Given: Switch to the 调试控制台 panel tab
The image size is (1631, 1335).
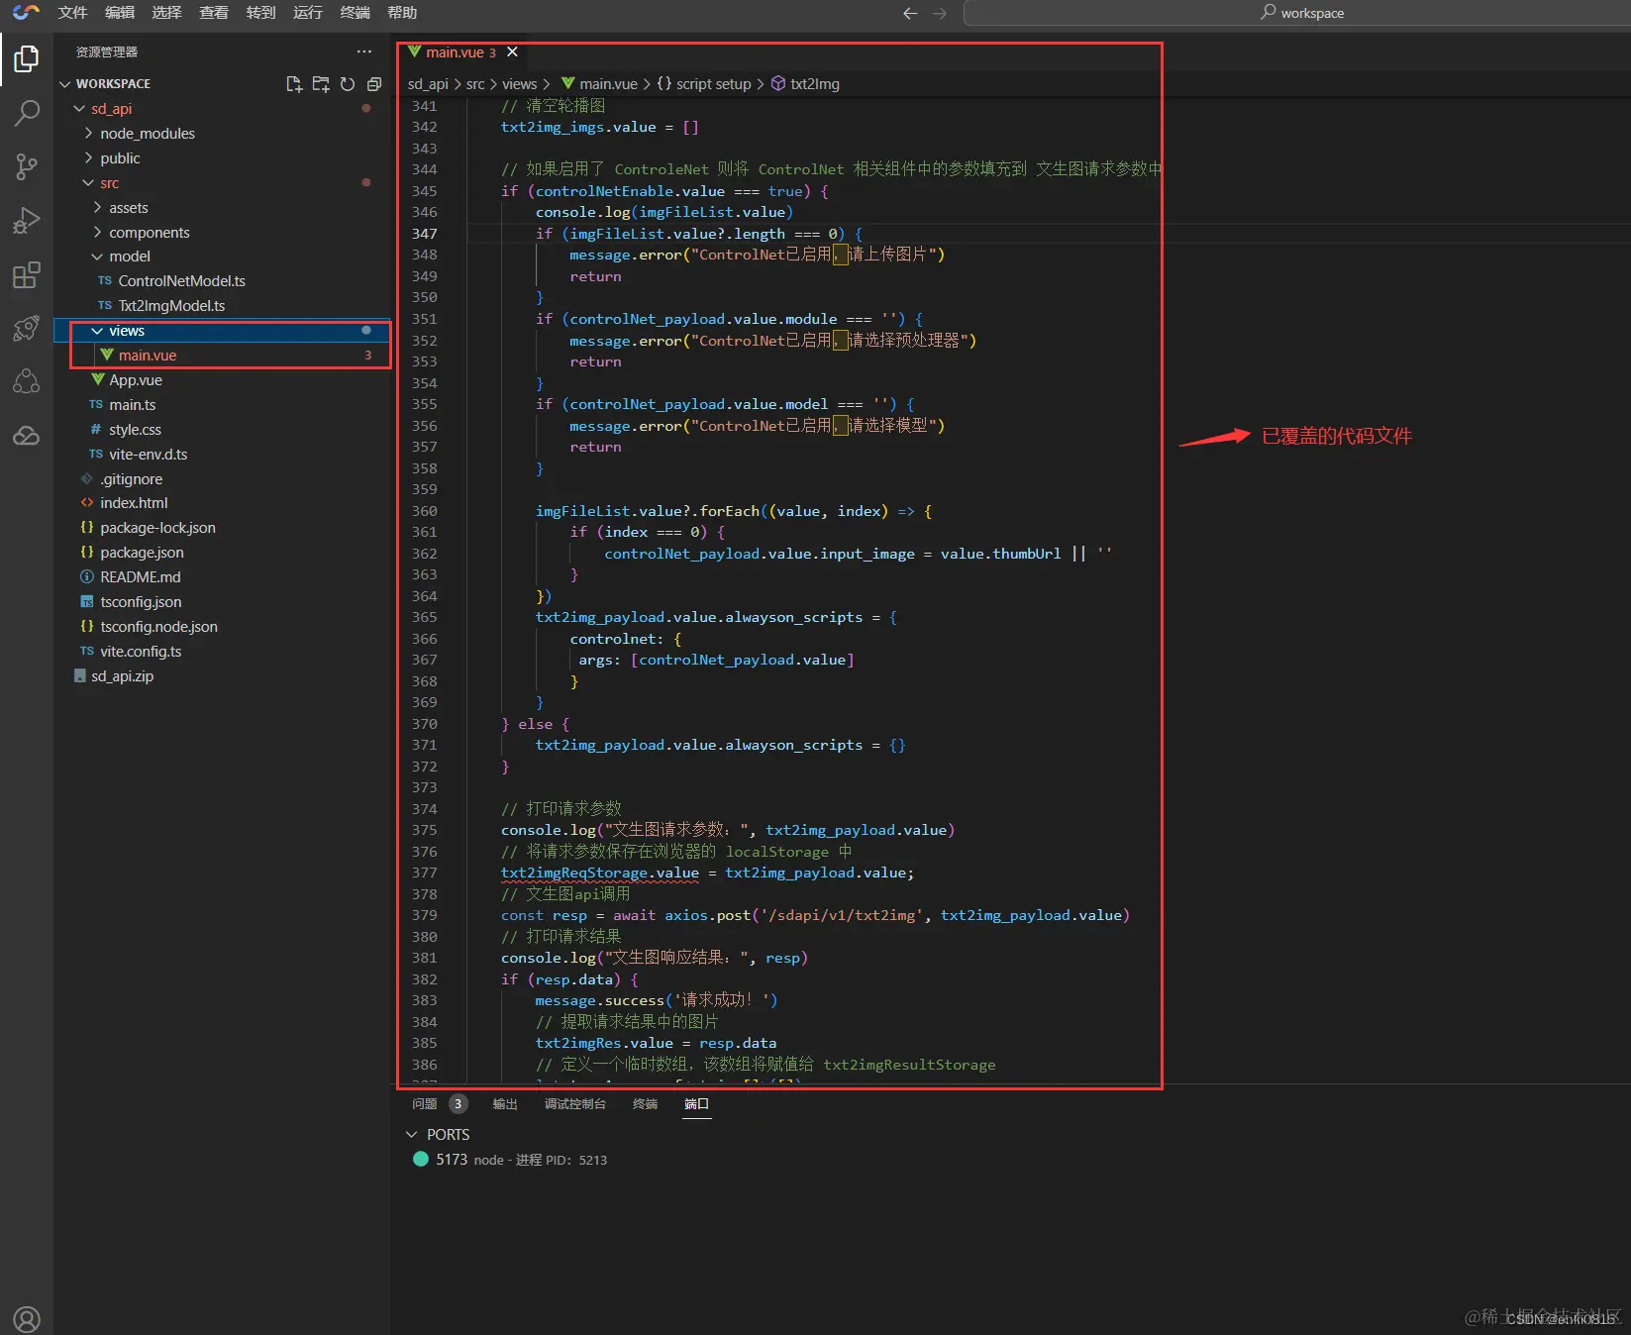Looking at the screenshot, I should (575, 1104).
